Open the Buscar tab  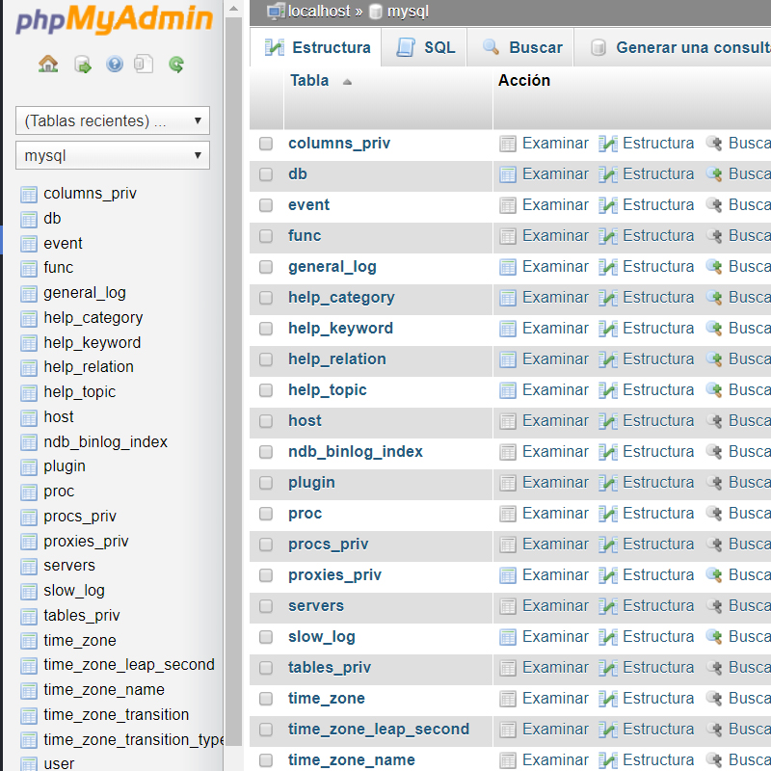point(520,47)
